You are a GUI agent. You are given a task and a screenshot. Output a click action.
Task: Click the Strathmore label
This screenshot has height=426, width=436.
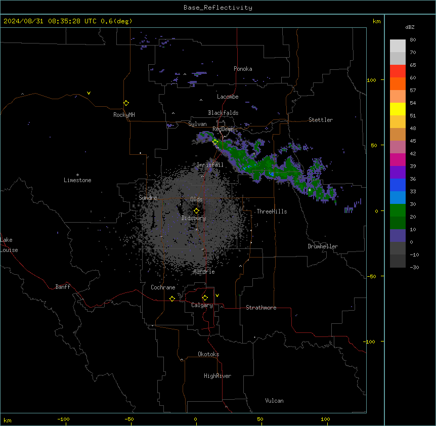[261, 308]
